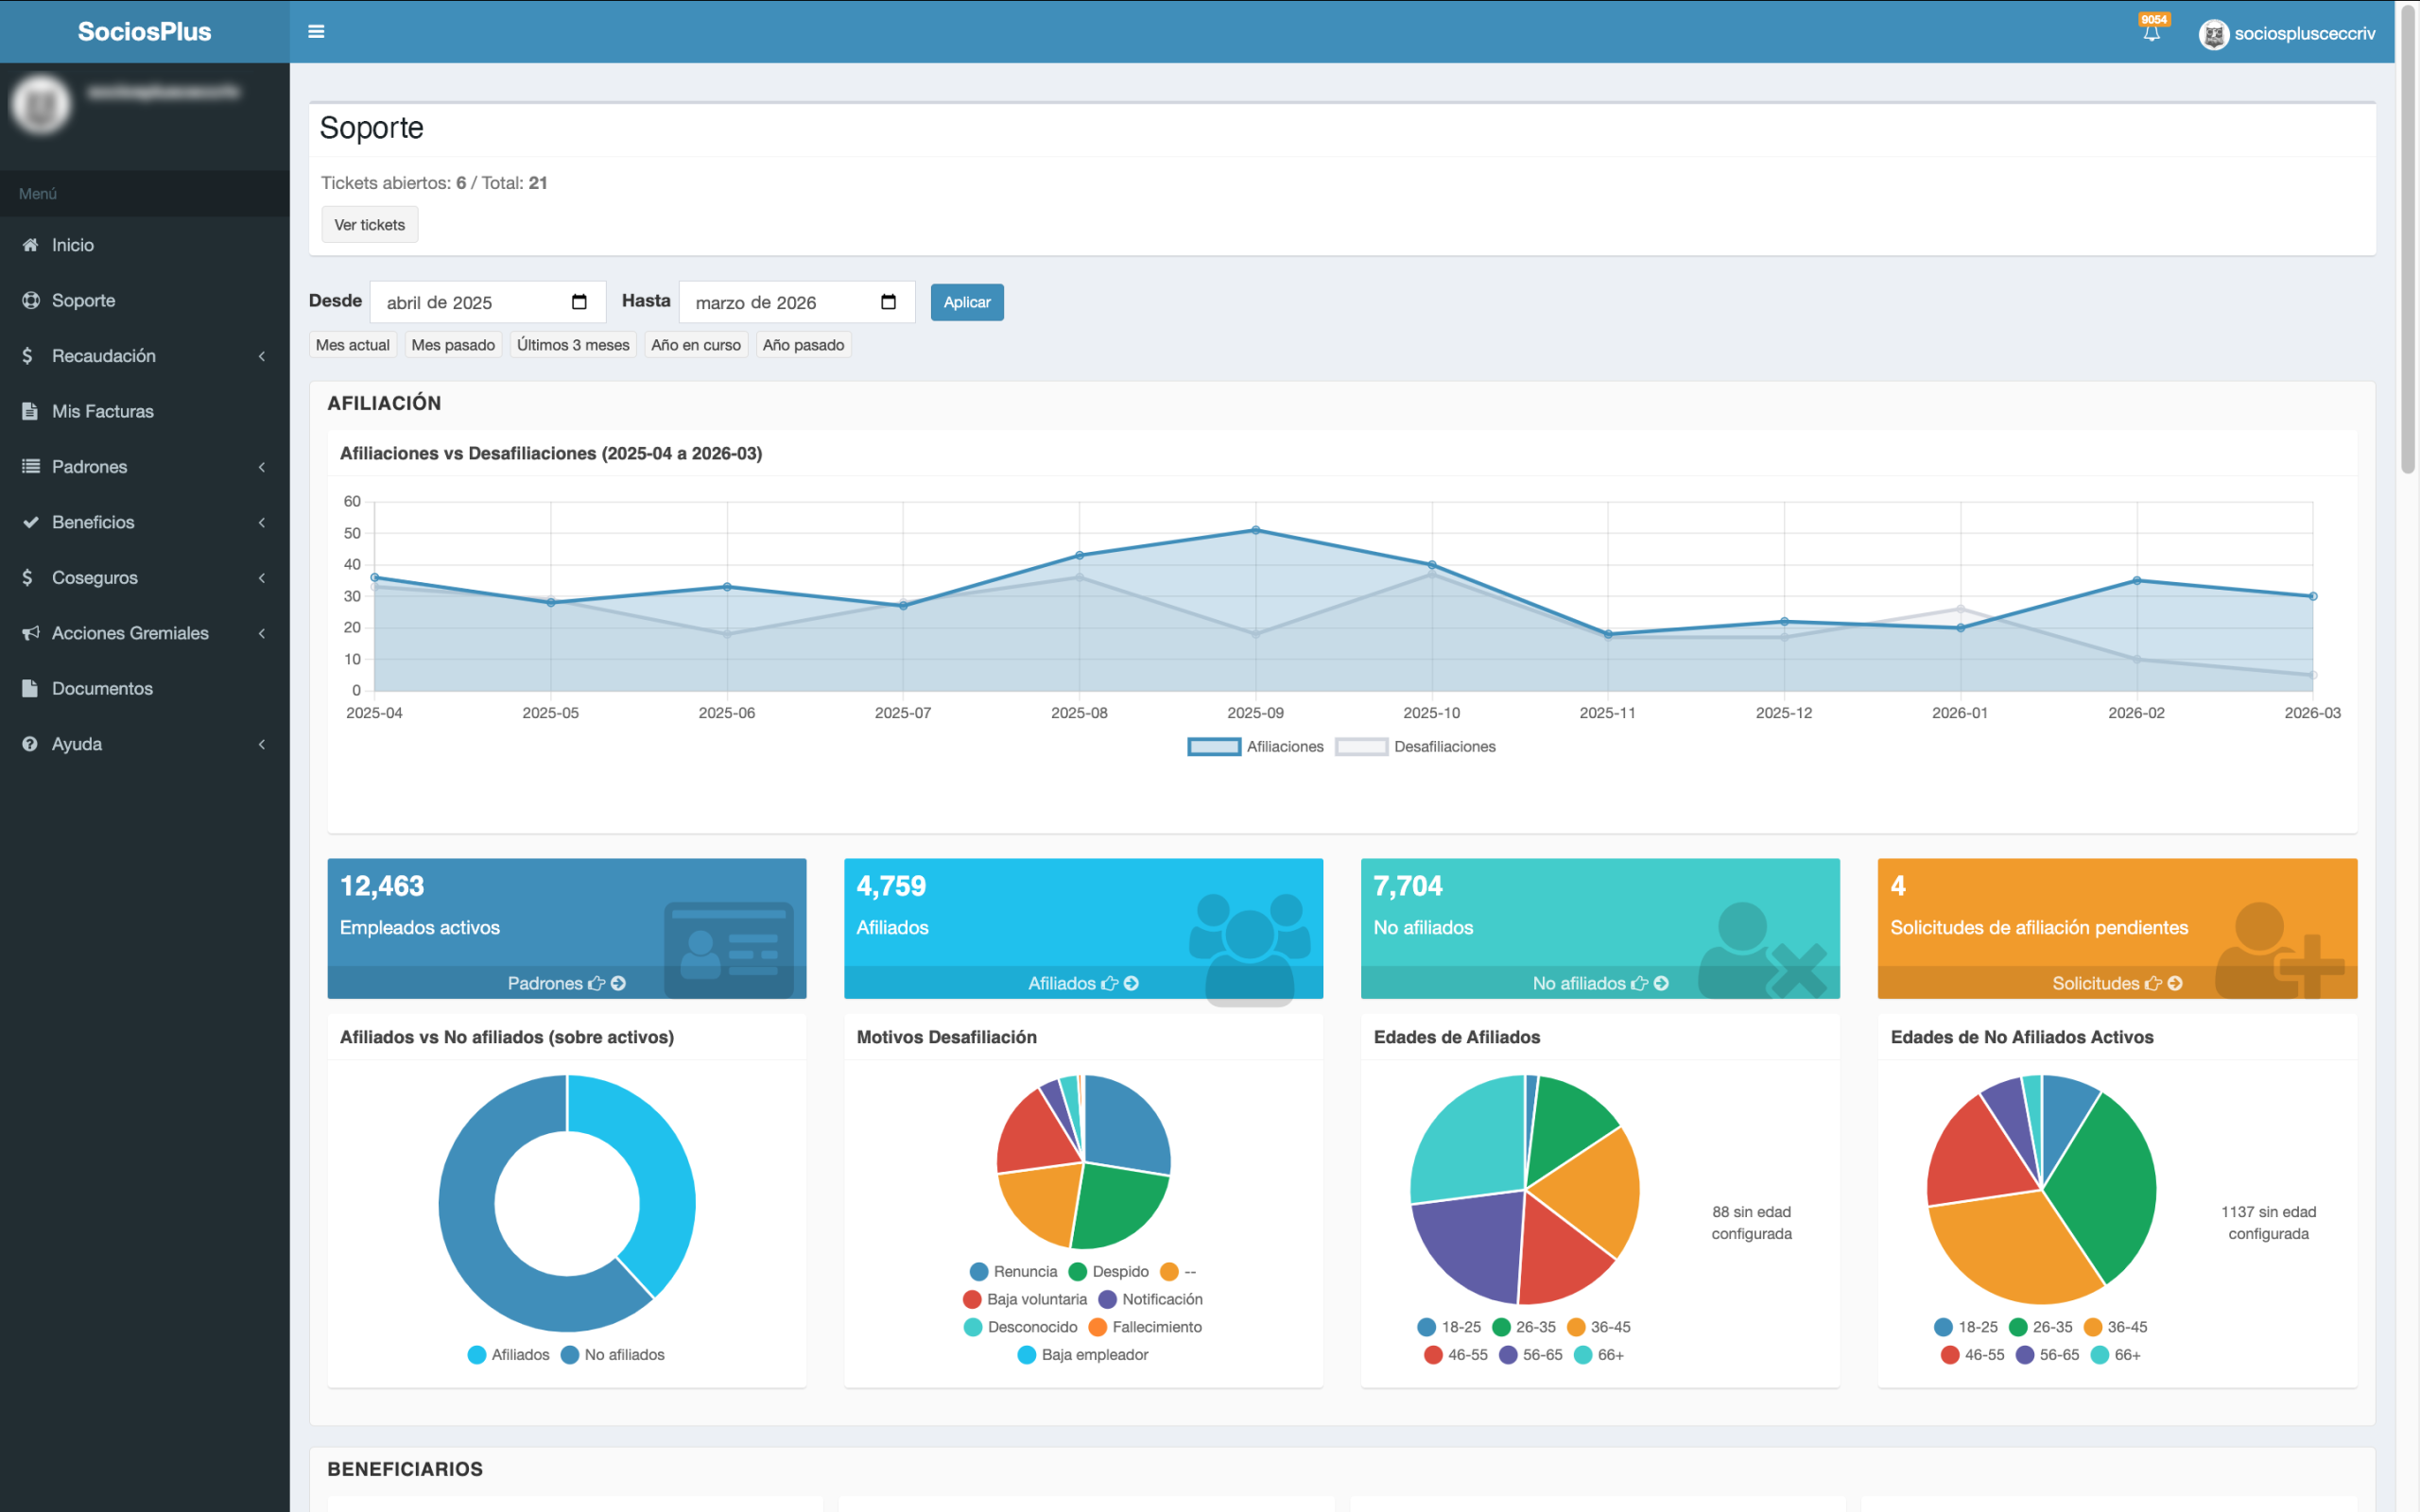Click the Hasta date input field
The height and width of the screenshot is (1512, 2420).
780,302
